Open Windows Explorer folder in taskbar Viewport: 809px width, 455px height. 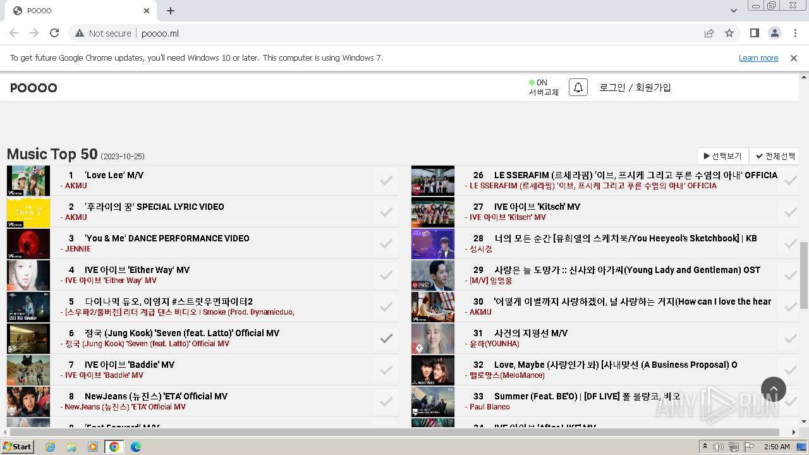coord(71,447)
